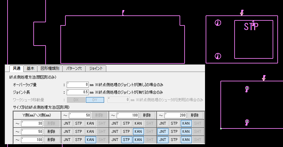Toggle JNT for Y 30, X 200 cell
This screenshot has width=283, height=147.
pos(163,123)
